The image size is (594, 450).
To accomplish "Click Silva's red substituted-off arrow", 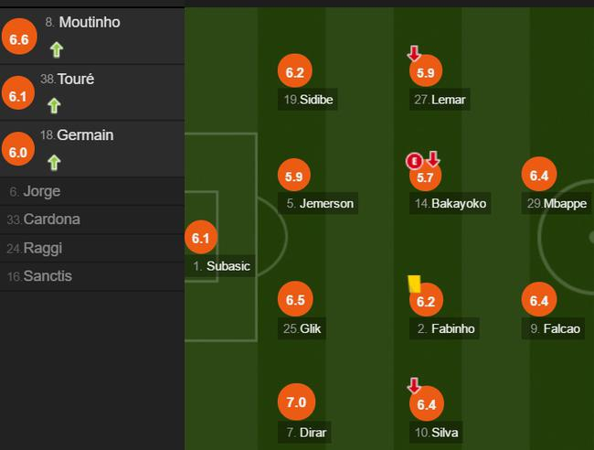I will pos(414,386).
